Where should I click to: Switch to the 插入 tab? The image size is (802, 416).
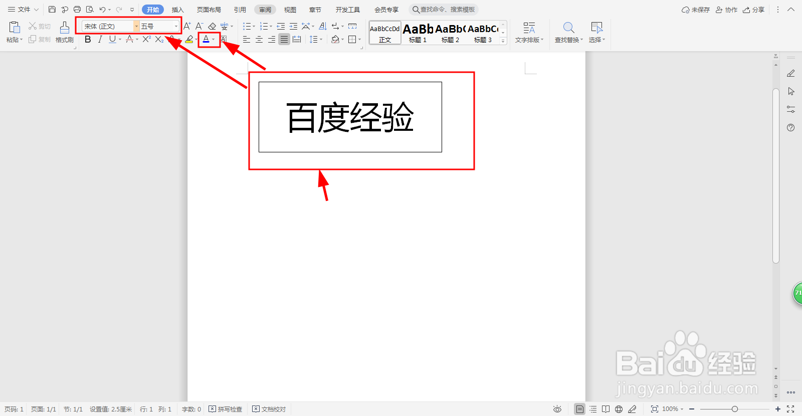click(177, 10)
